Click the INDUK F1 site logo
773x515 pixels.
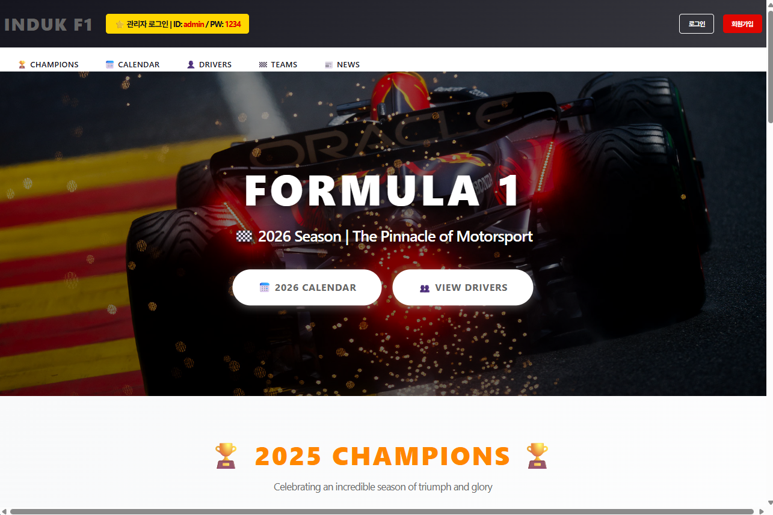point(48,25)
